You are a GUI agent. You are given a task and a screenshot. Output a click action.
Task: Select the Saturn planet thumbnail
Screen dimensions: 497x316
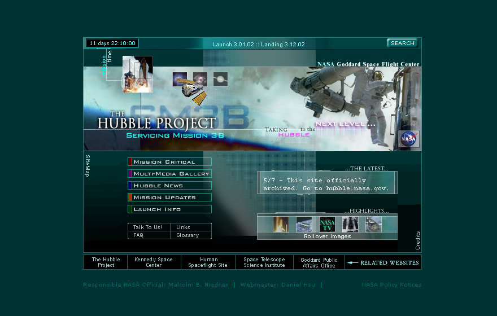(x=220, y=79)
